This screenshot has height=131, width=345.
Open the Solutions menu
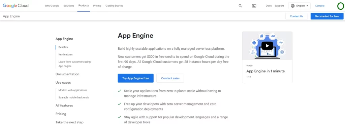[x=69, y=6]
